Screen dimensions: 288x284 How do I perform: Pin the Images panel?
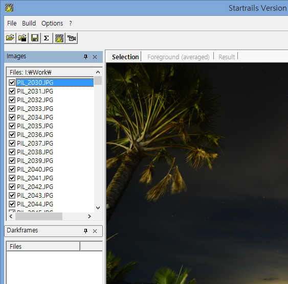click(85, 57)
